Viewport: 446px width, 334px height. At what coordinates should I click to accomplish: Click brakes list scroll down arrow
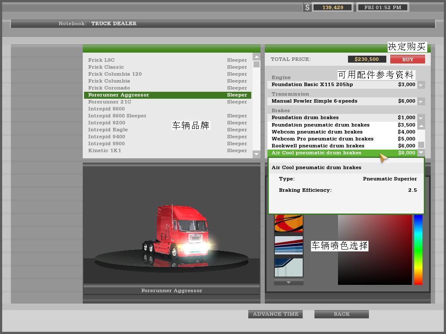click(421, 153)
